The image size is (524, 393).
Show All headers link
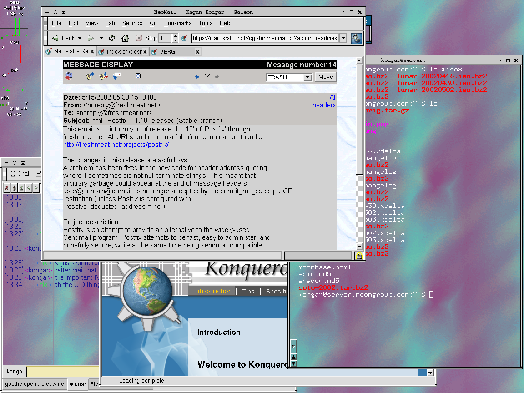333,97
